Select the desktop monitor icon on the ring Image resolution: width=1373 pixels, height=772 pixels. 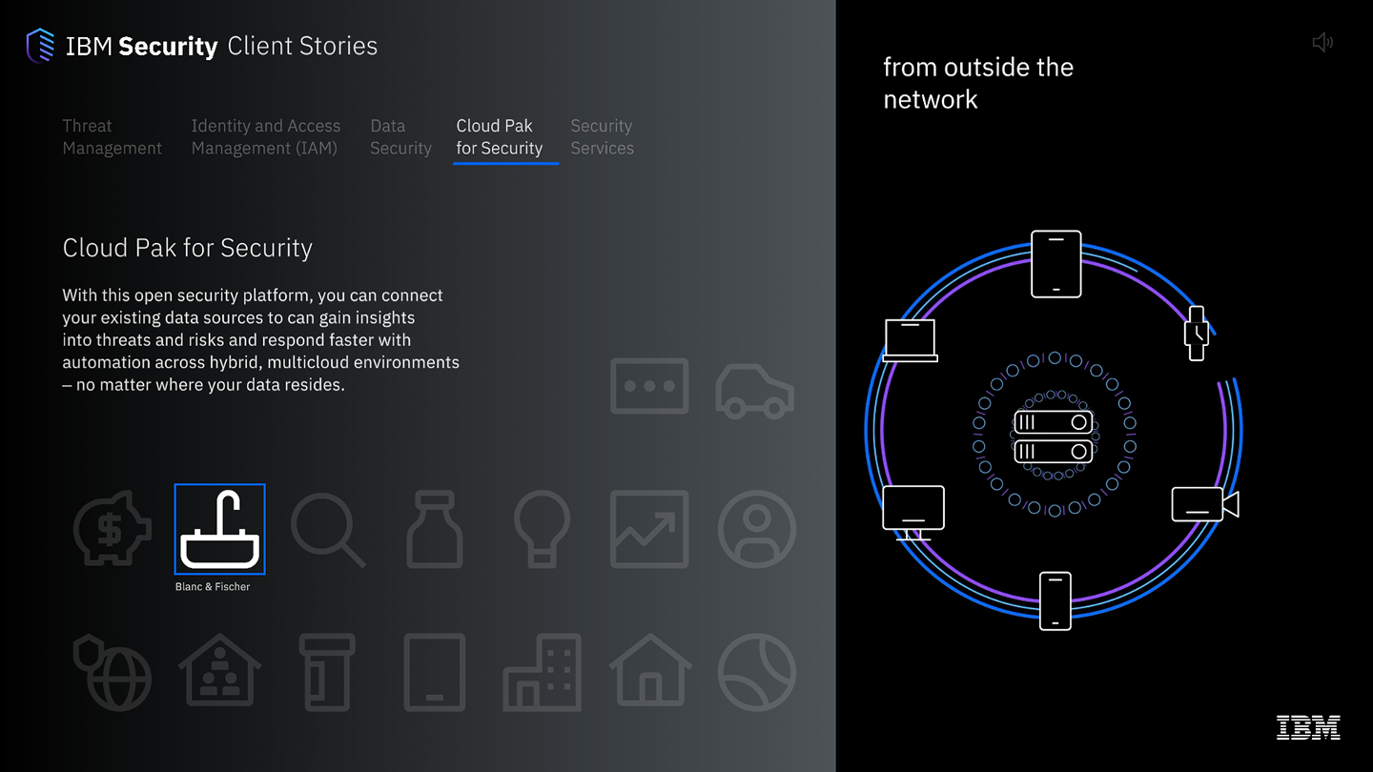click(913, 513)
